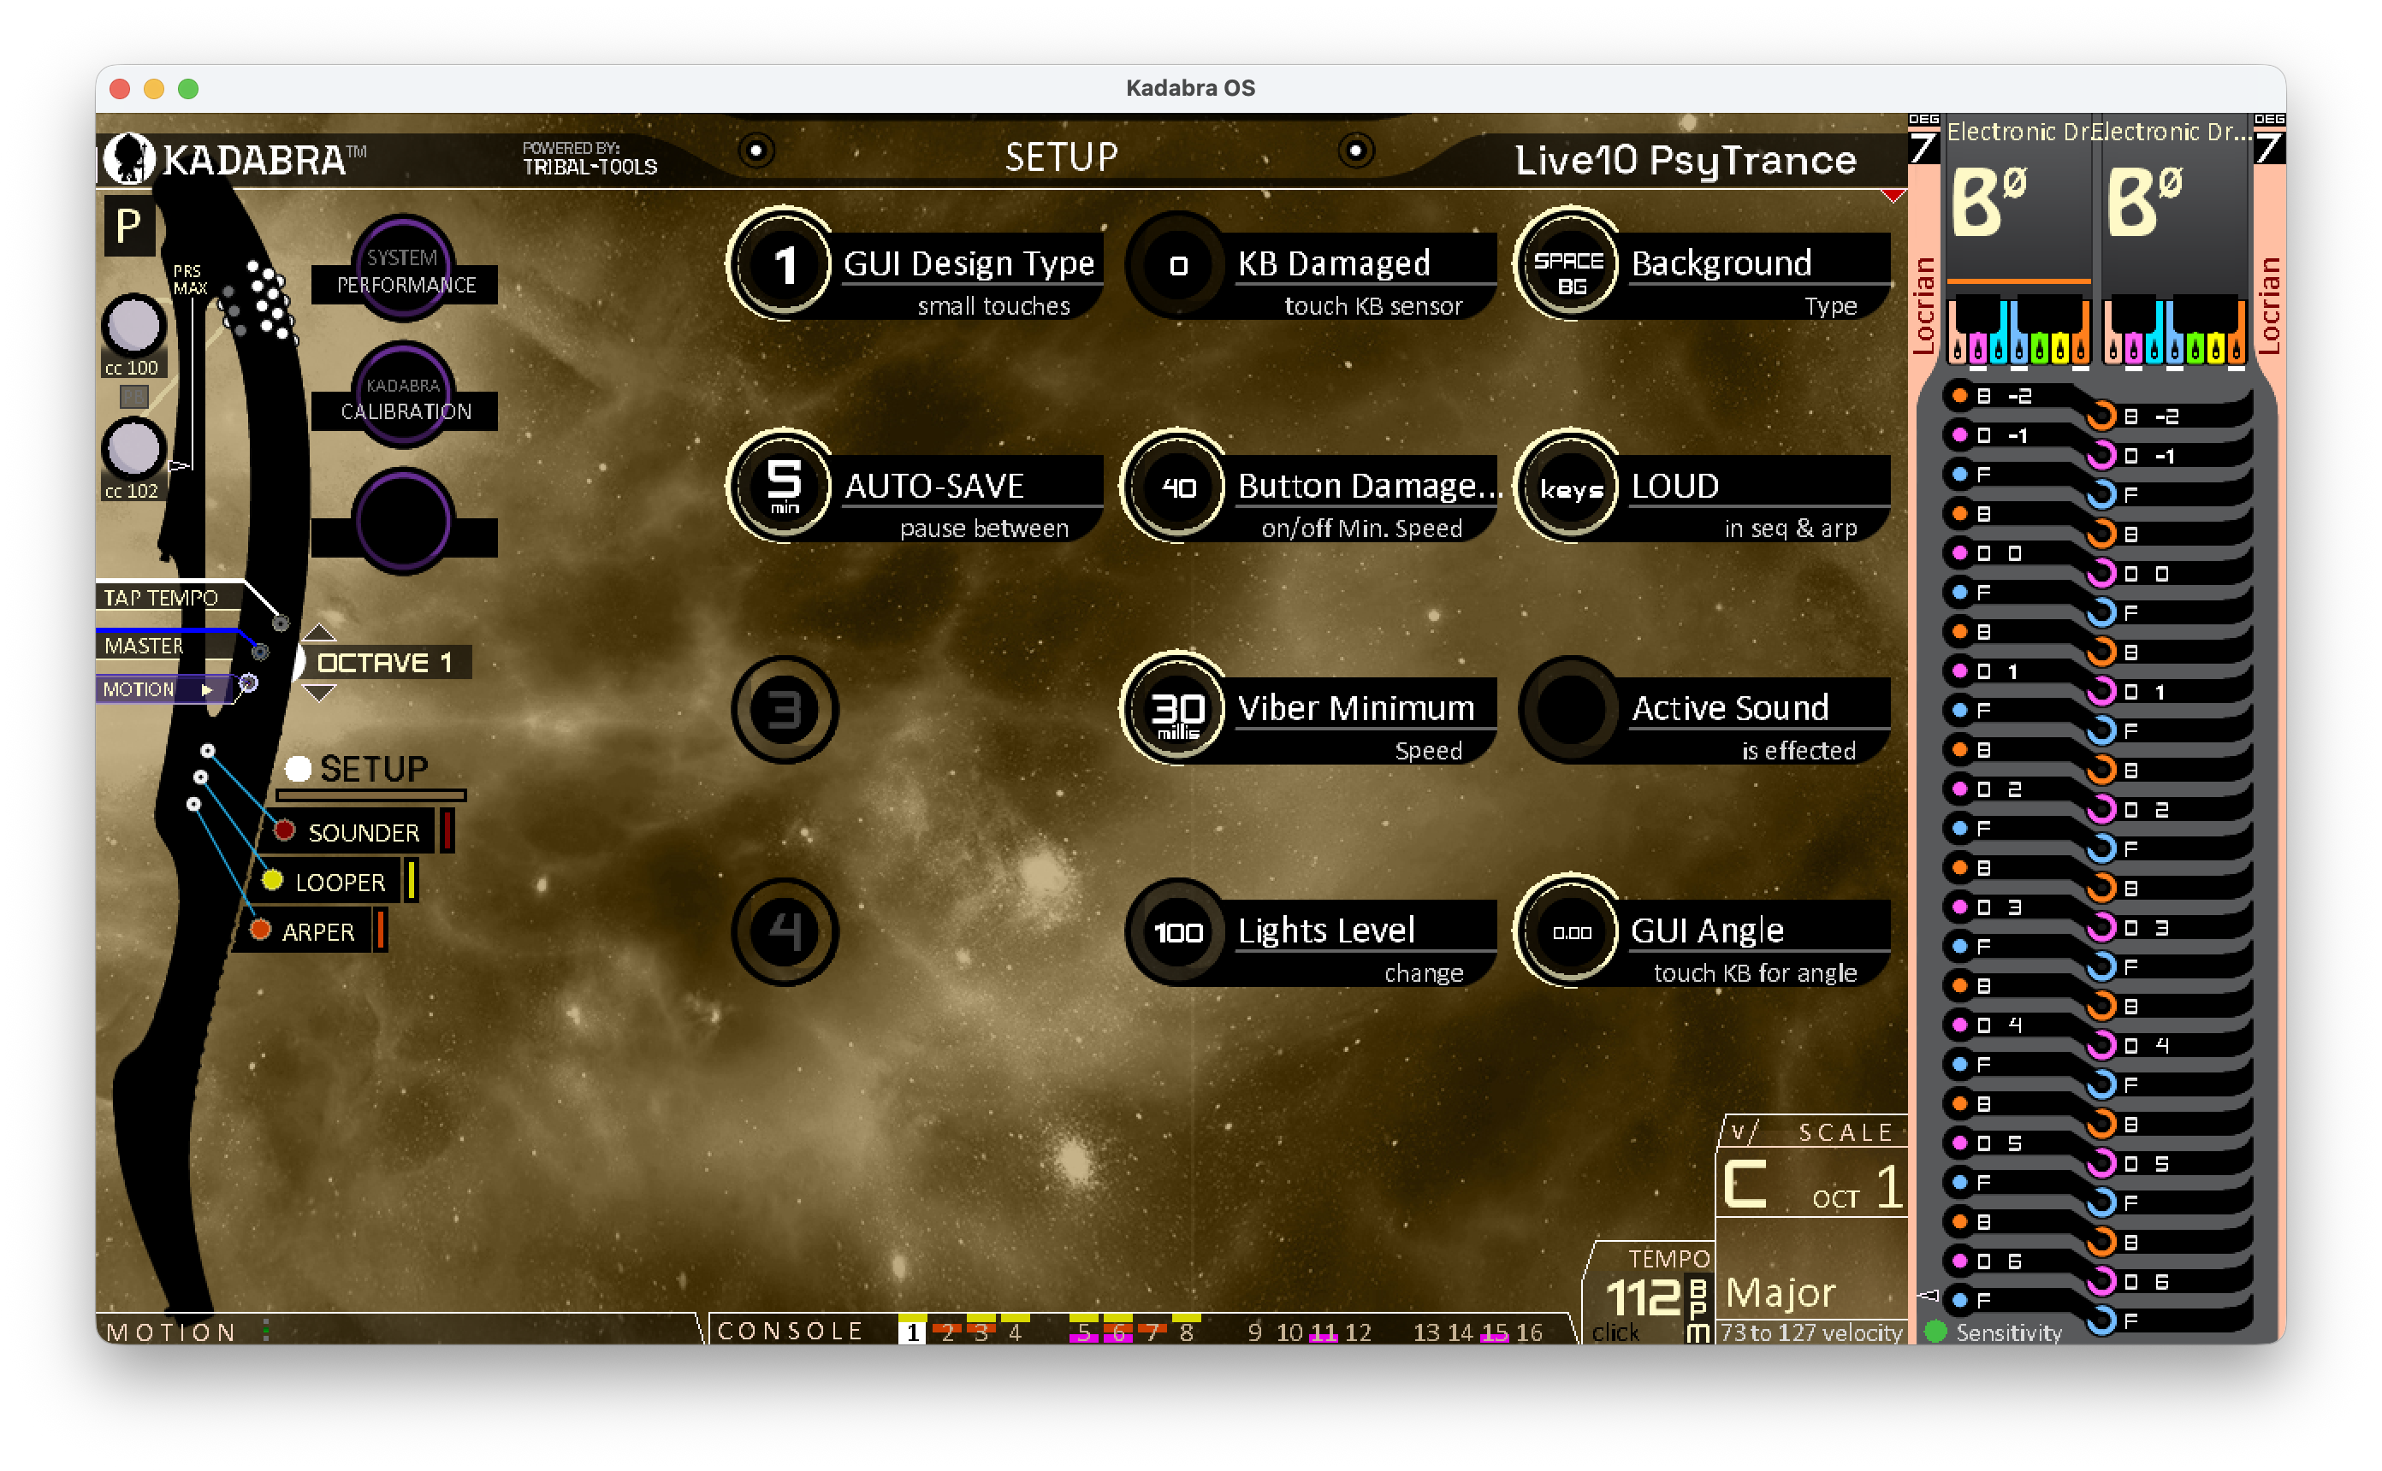Click the AUTO-SAVE 5 min dial

[783, 486]
